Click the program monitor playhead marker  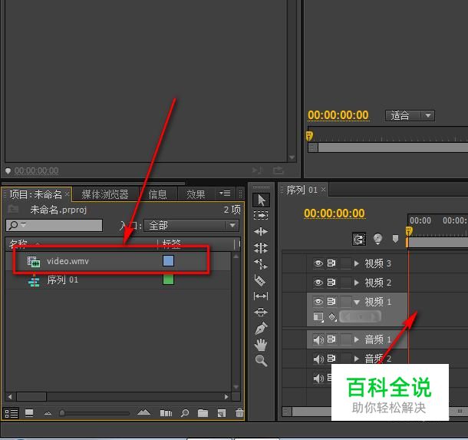[309, 136]
